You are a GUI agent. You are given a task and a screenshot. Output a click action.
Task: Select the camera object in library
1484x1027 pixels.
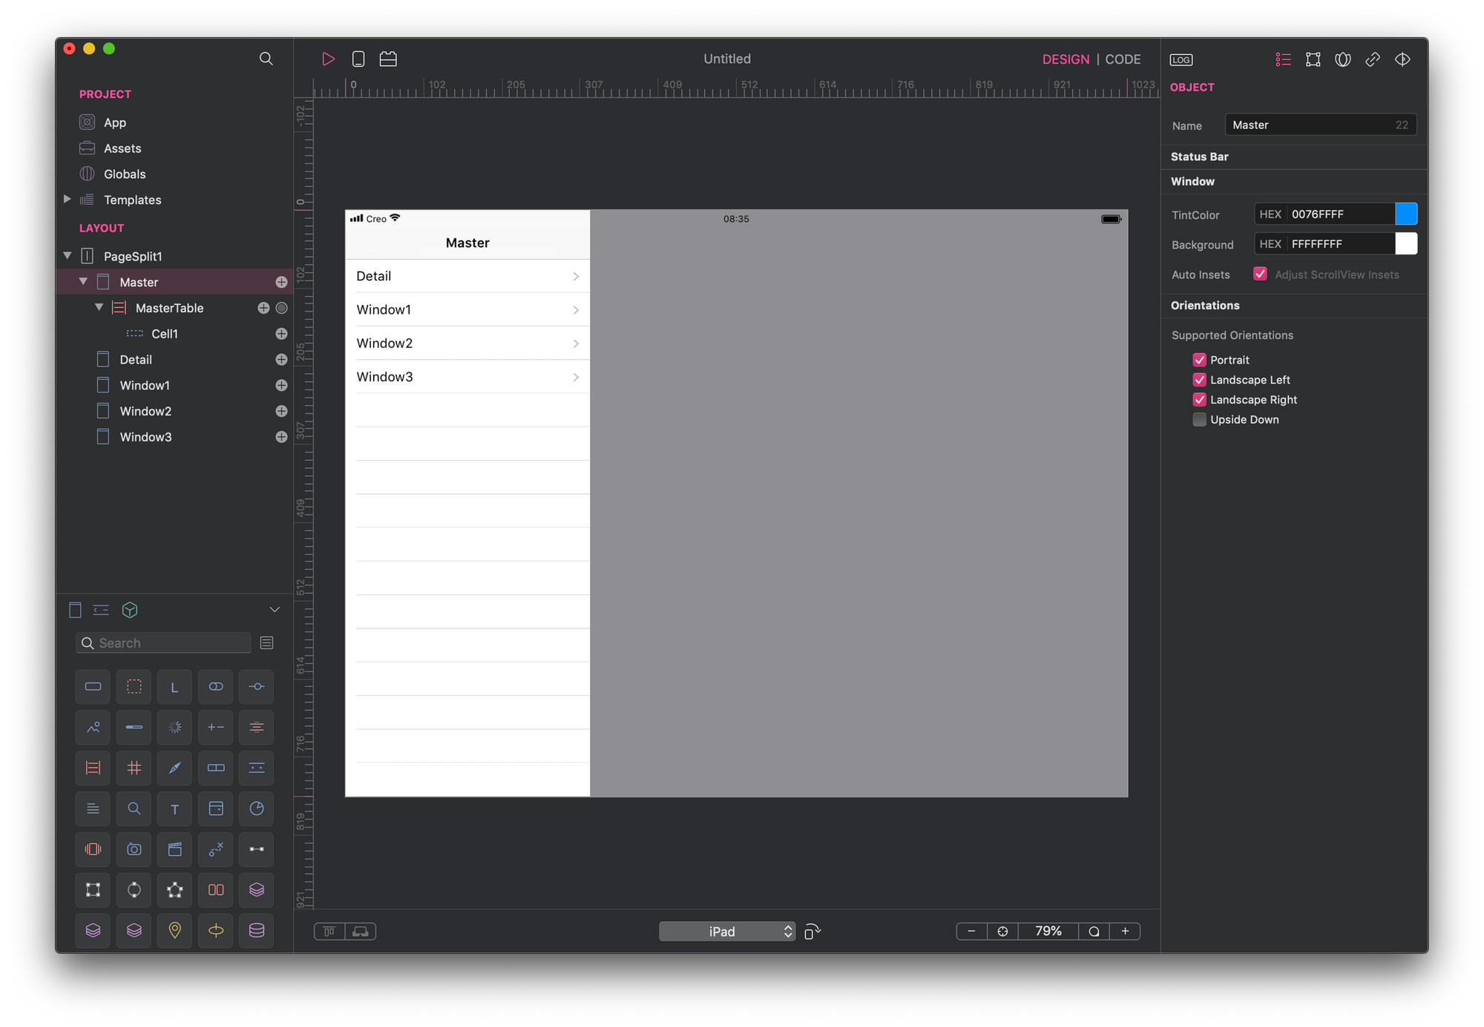[134, 849]
